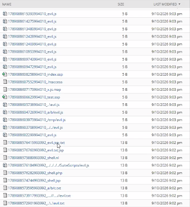Click the text file icon beside shell.jsp
The width and height of the screenshot is (190, 207).
pos(5,180)
